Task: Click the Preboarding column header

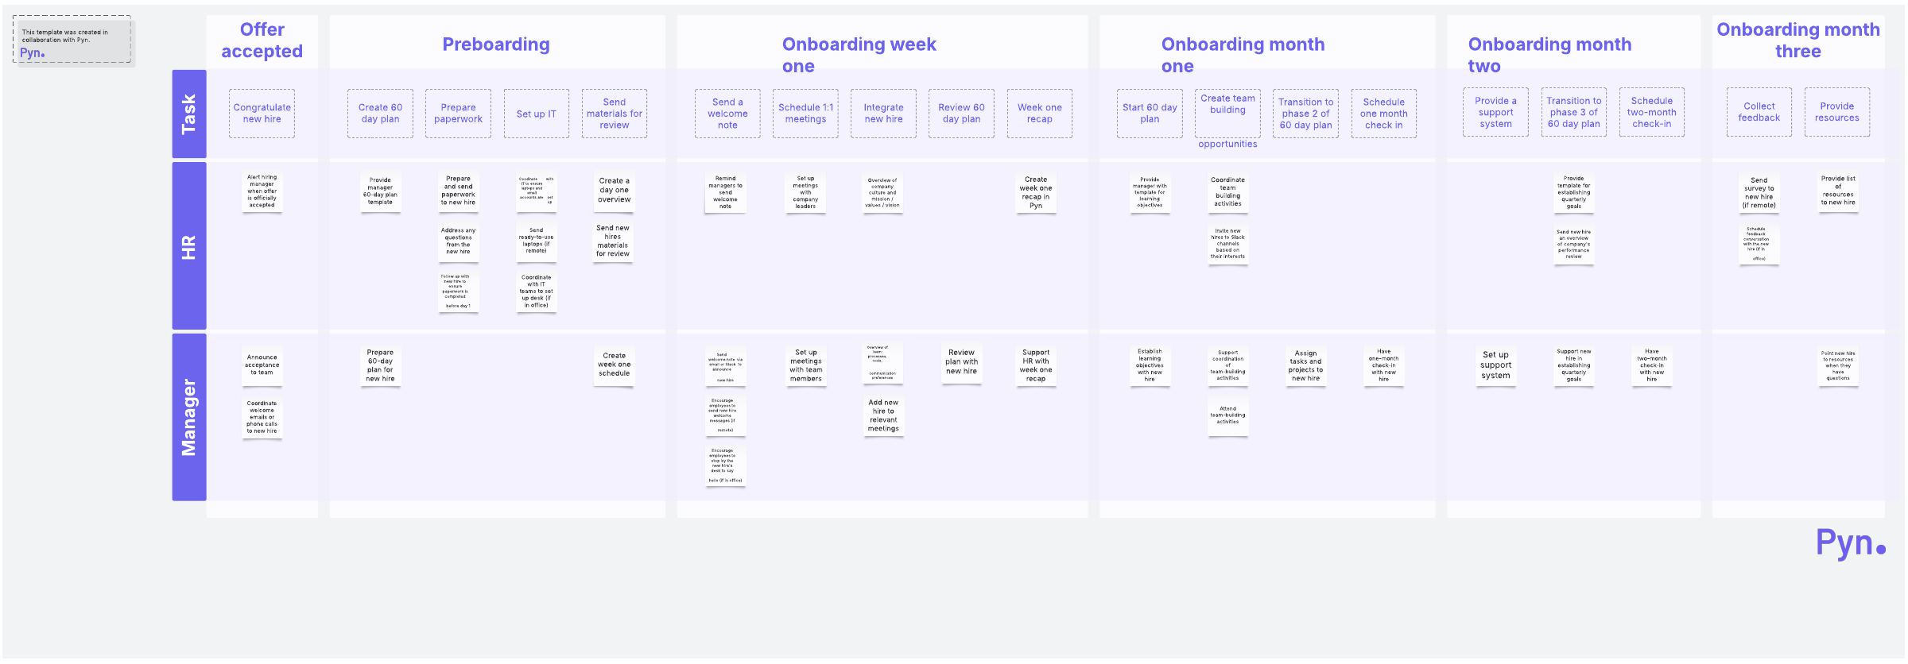Action: 496,44
